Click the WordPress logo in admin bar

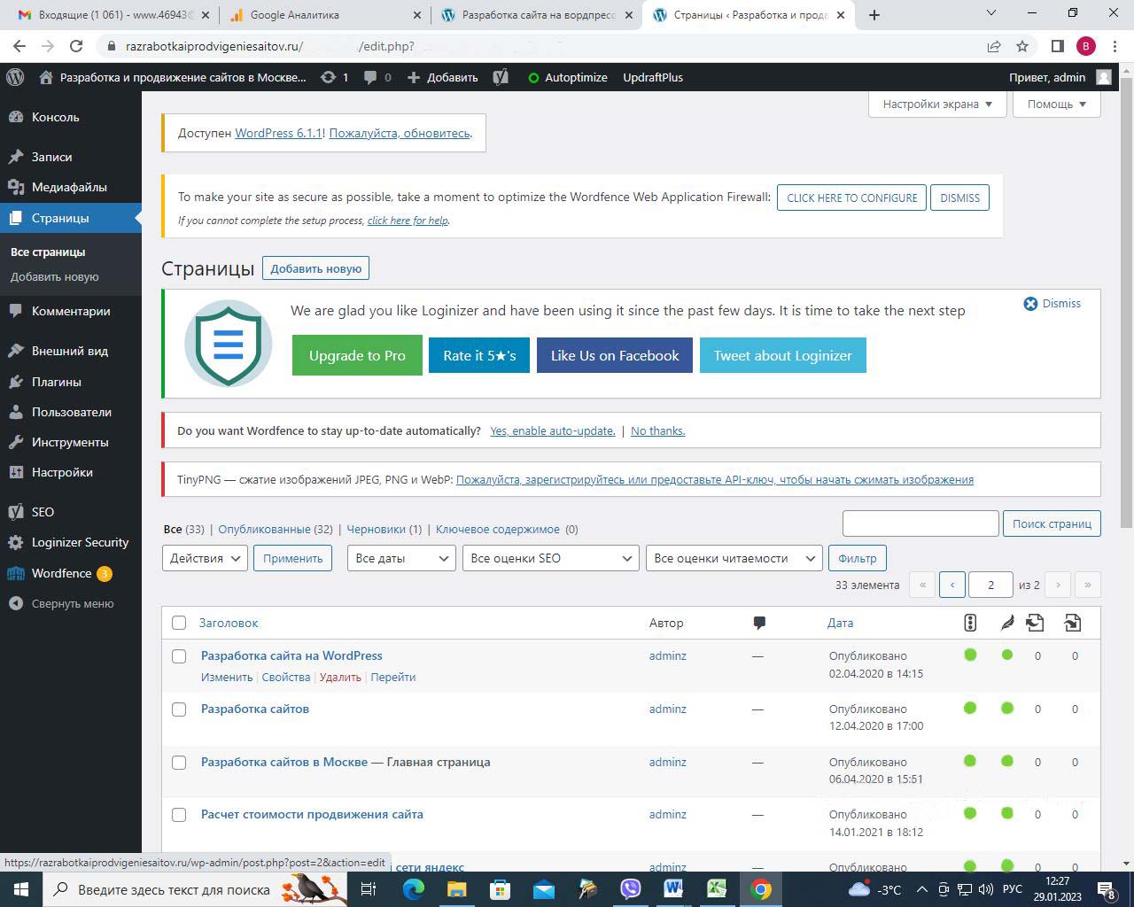(15, 77)
